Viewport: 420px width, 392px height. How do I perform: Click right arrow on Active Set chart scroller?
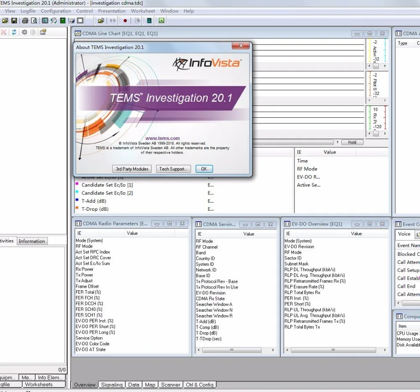385,66
